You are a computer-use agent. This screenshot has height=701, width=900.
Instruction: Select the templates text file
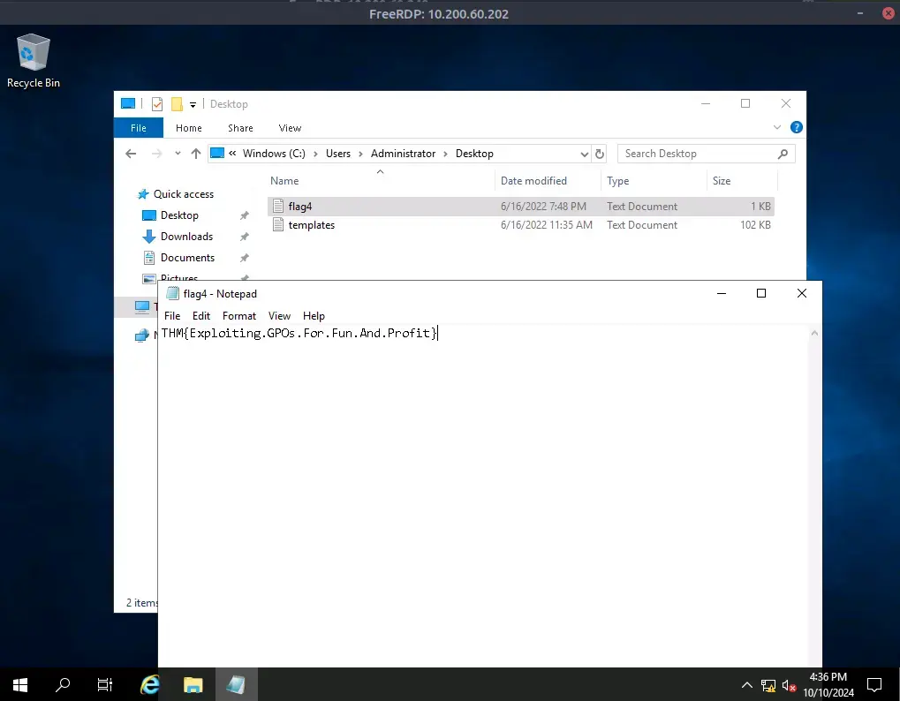coord(520,225)
